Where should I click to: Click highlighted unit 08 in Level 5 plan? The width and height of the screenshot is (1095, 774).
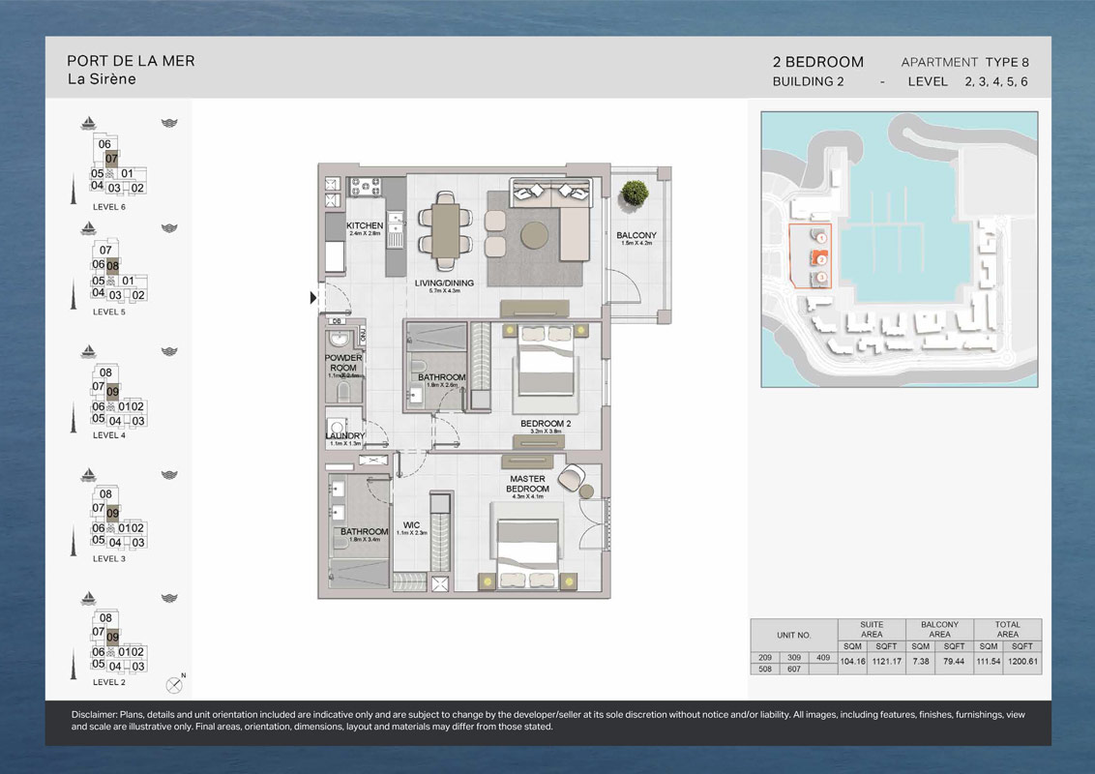[112, 265]
